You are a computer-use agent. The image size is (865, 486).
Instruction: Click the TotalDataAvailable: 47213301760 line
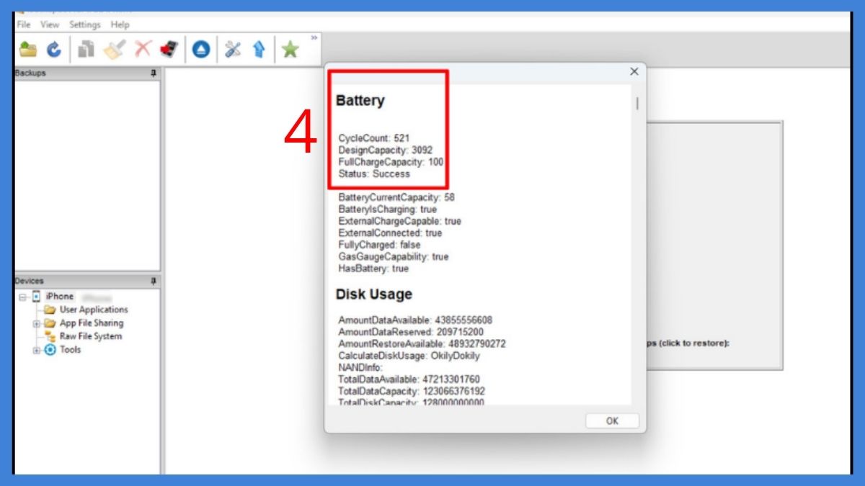tap(409, 379)
